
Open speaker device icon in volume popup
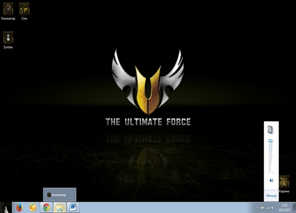[x=271, y=130]
